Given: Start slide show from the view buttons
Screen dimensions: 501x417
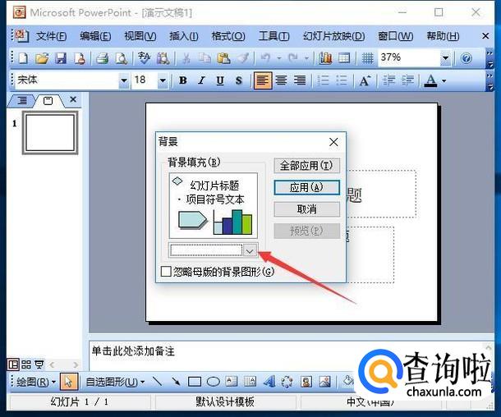Looking at the screenshot, I should 39,364.
